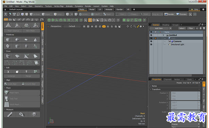The height and width of the screenshot is (128, 209).
Task: Toggle the Vertices selection mode
Action: (x=35, y=14)
